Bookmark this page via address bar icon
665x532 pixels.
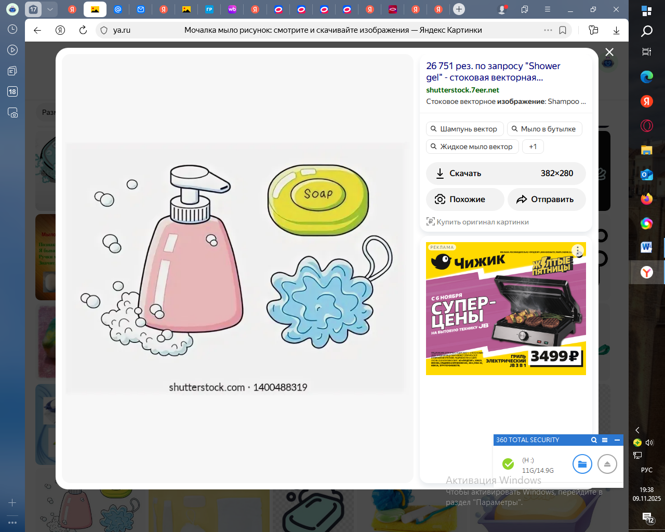pyautogui.click(x=563, y=30)
